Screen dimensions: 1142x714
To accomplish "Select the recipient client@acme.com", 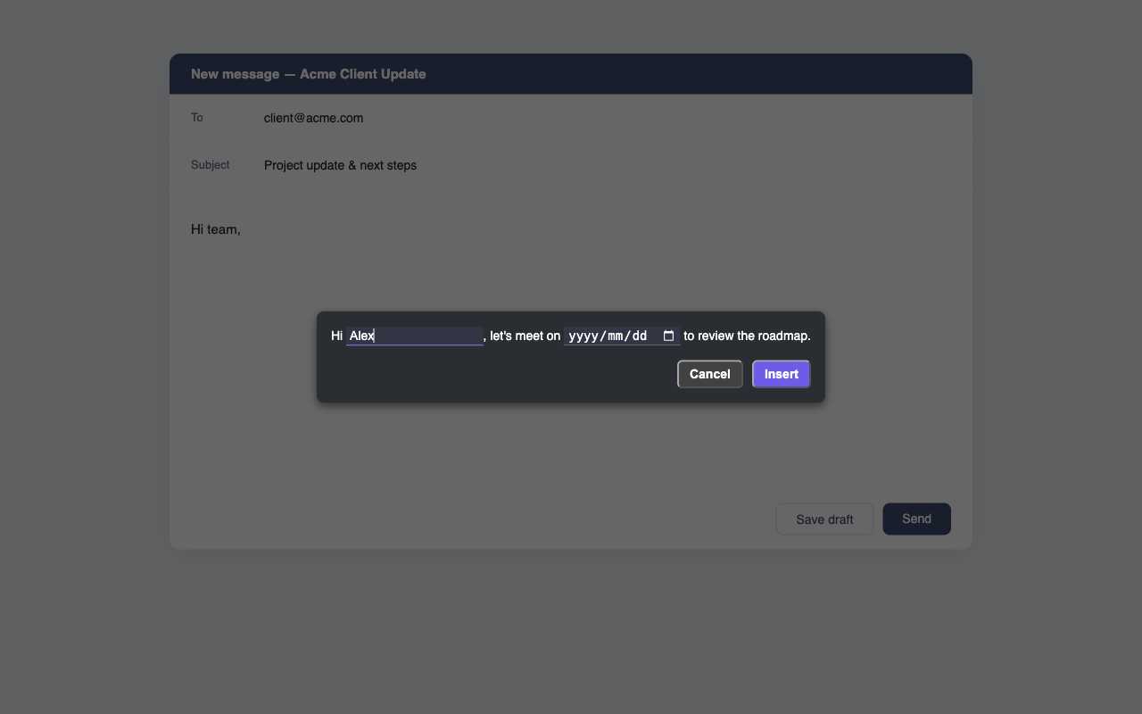I will pyautogui.click(x=313, y=118).
